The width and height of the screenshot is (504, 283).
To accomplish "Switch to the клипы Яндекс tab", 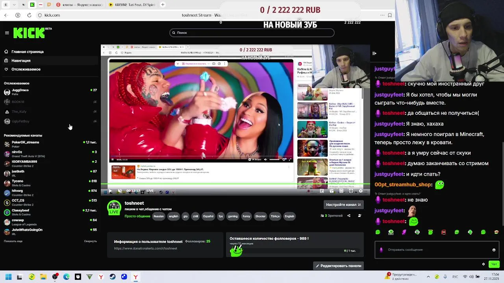I will 80,5.
